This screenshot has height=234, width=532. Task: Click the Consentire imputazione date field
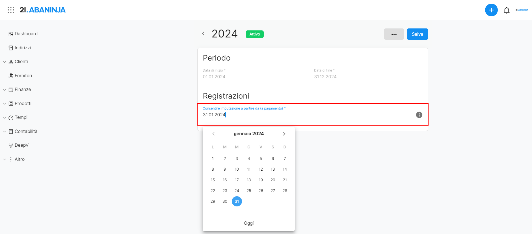[x=307, y=115]
